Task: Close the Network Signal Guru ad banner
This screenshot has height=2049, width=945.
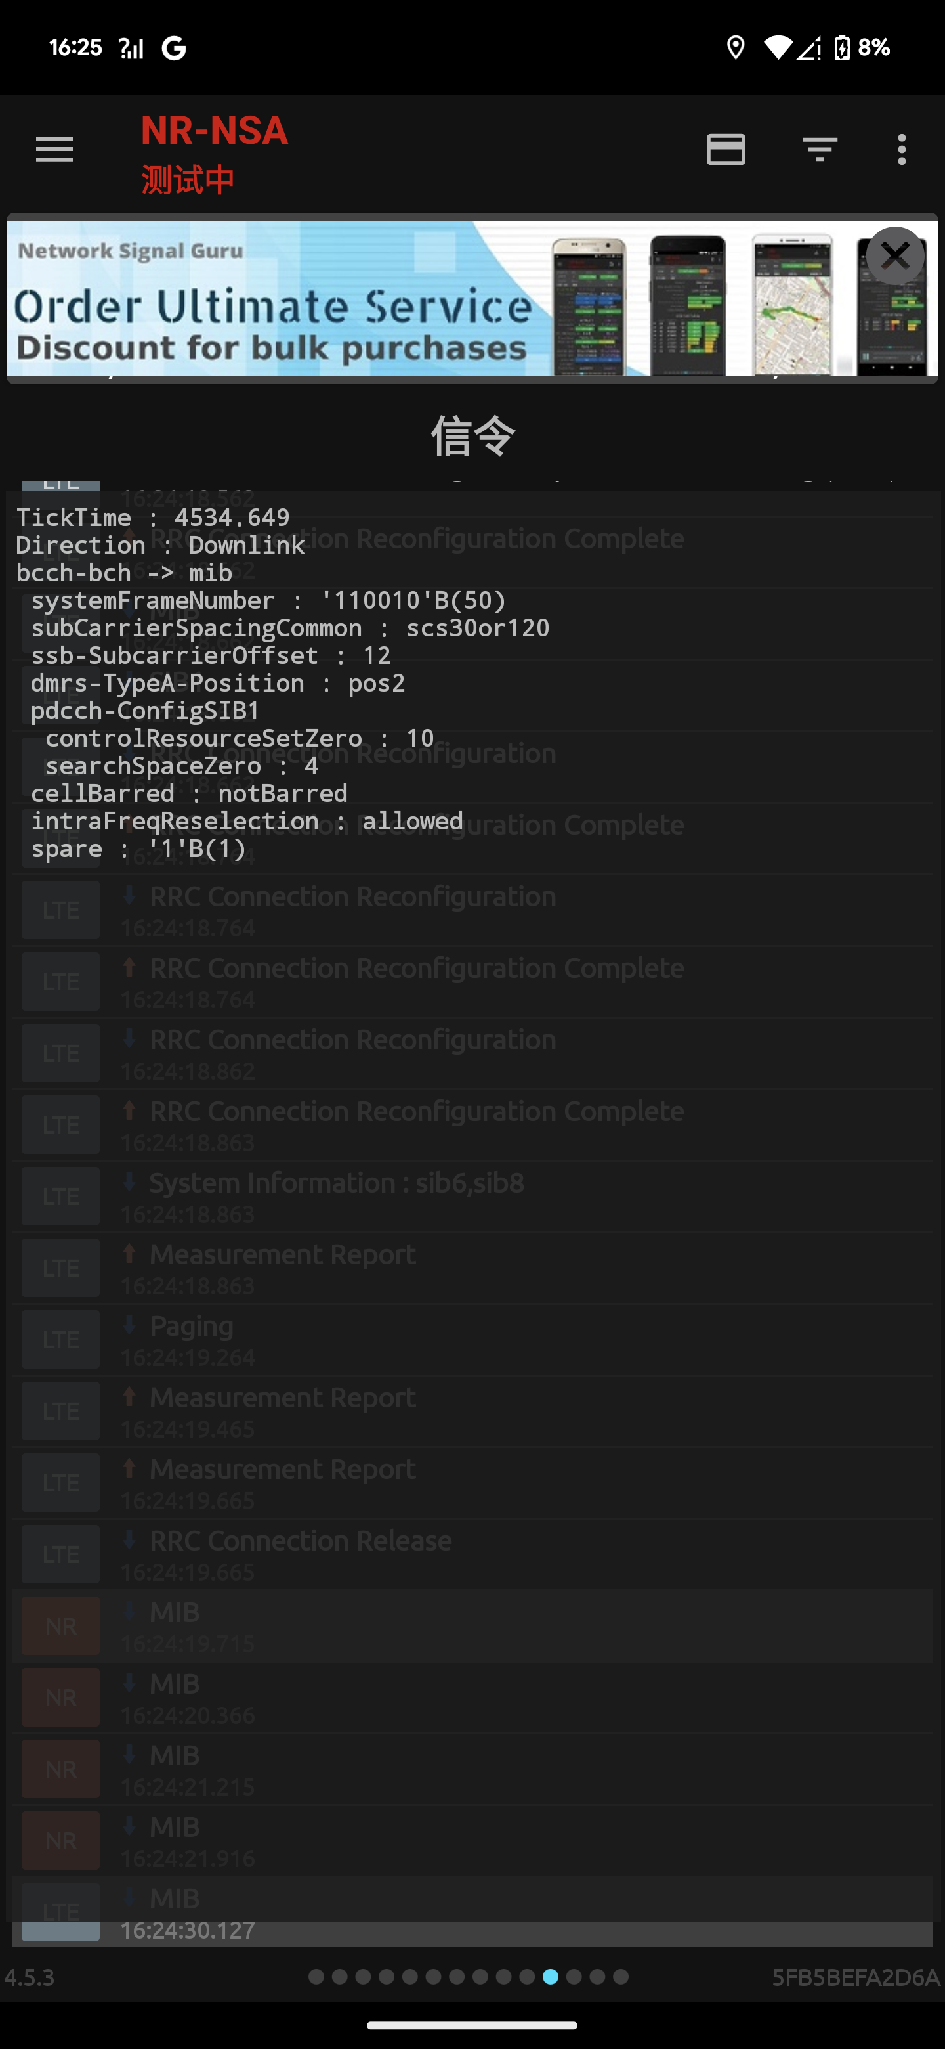Action: [895, 256]
